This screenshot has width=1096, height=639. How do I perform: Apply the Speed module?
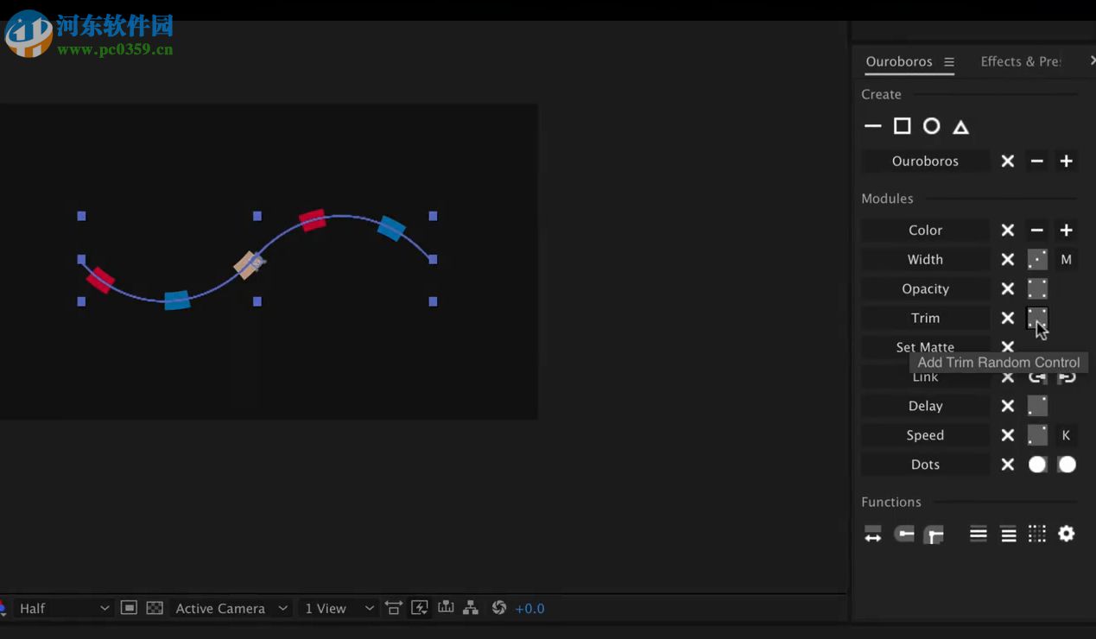(x=925, y=435)
